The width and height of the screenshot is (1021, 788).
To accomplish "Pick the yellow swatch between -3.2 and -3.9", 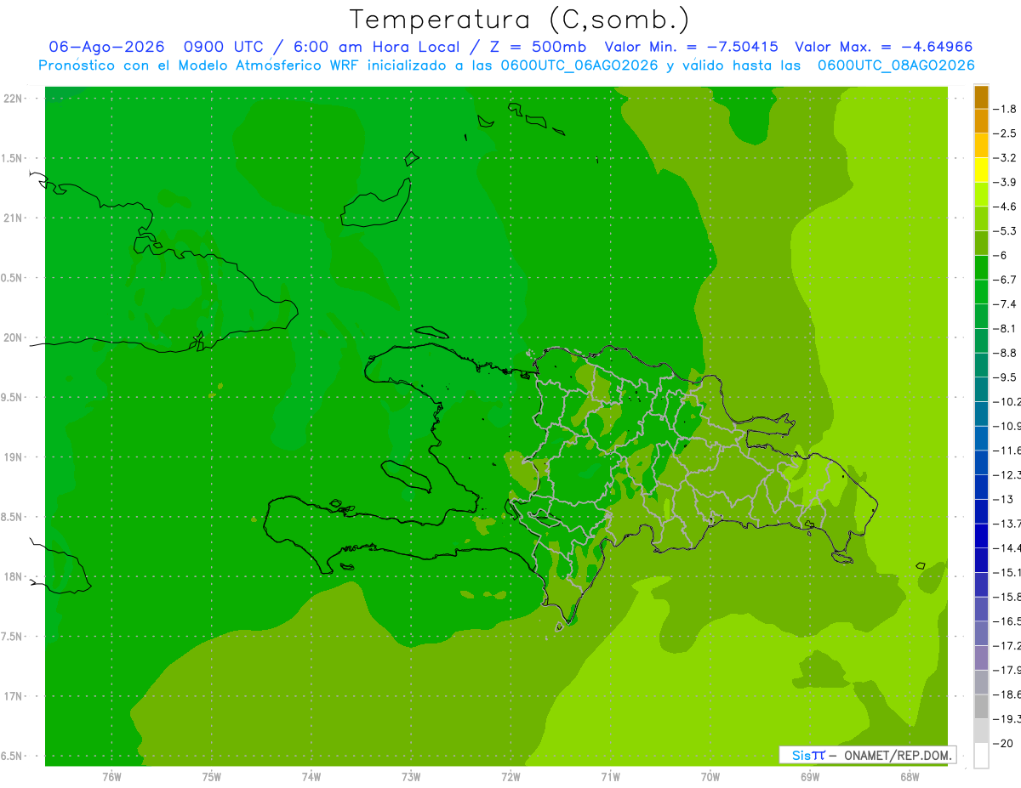I will point(981,170).
